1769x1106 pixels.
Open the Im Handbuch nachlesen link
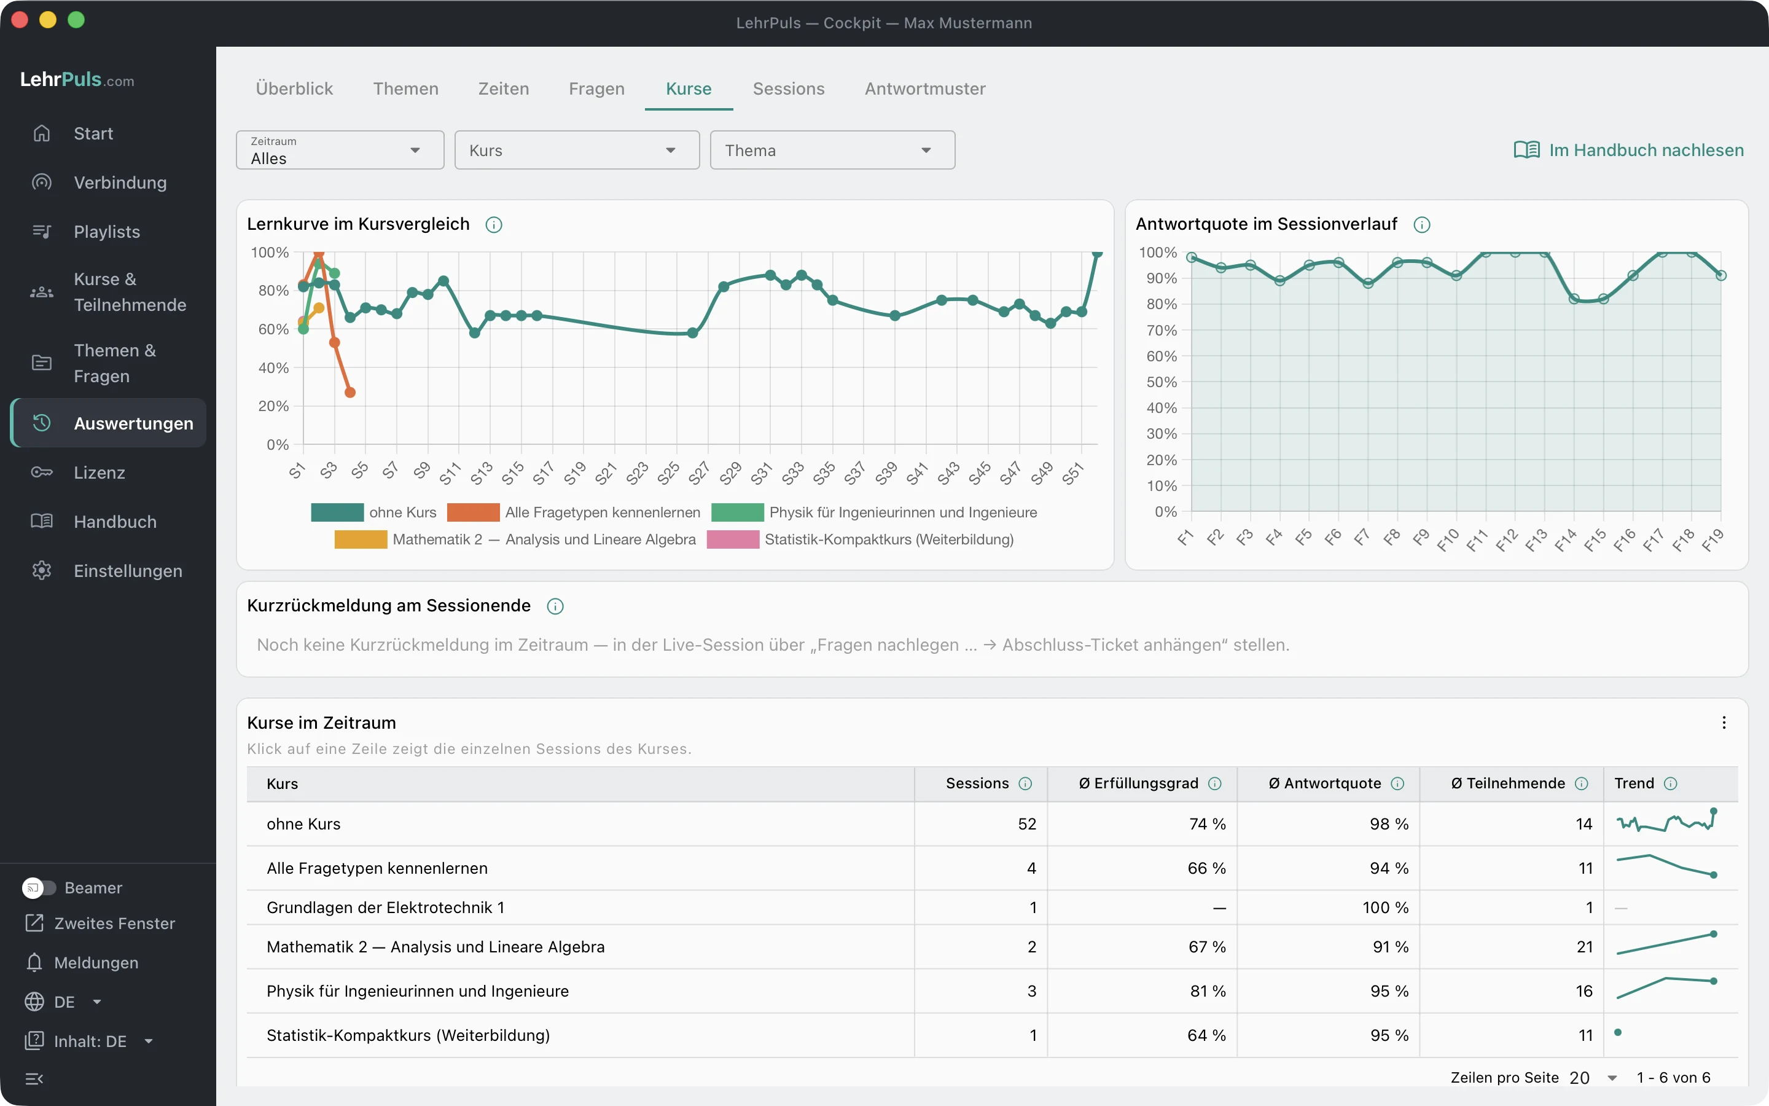1629,150
